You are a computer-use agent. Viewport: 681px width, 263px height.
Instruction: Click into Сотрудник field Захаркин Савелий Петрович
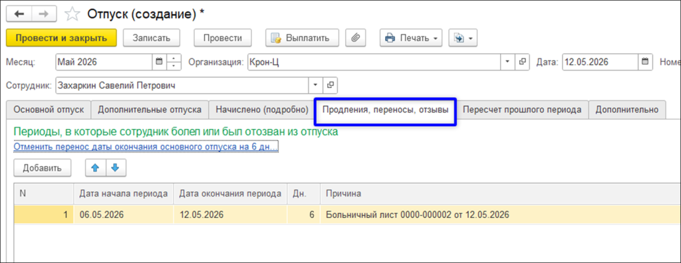[x=182, y=85]
